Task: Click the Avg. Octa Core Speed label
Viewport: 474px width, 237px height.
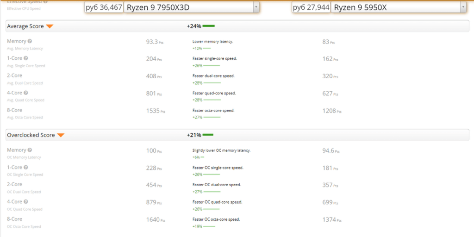Action: tap(25, 117)
